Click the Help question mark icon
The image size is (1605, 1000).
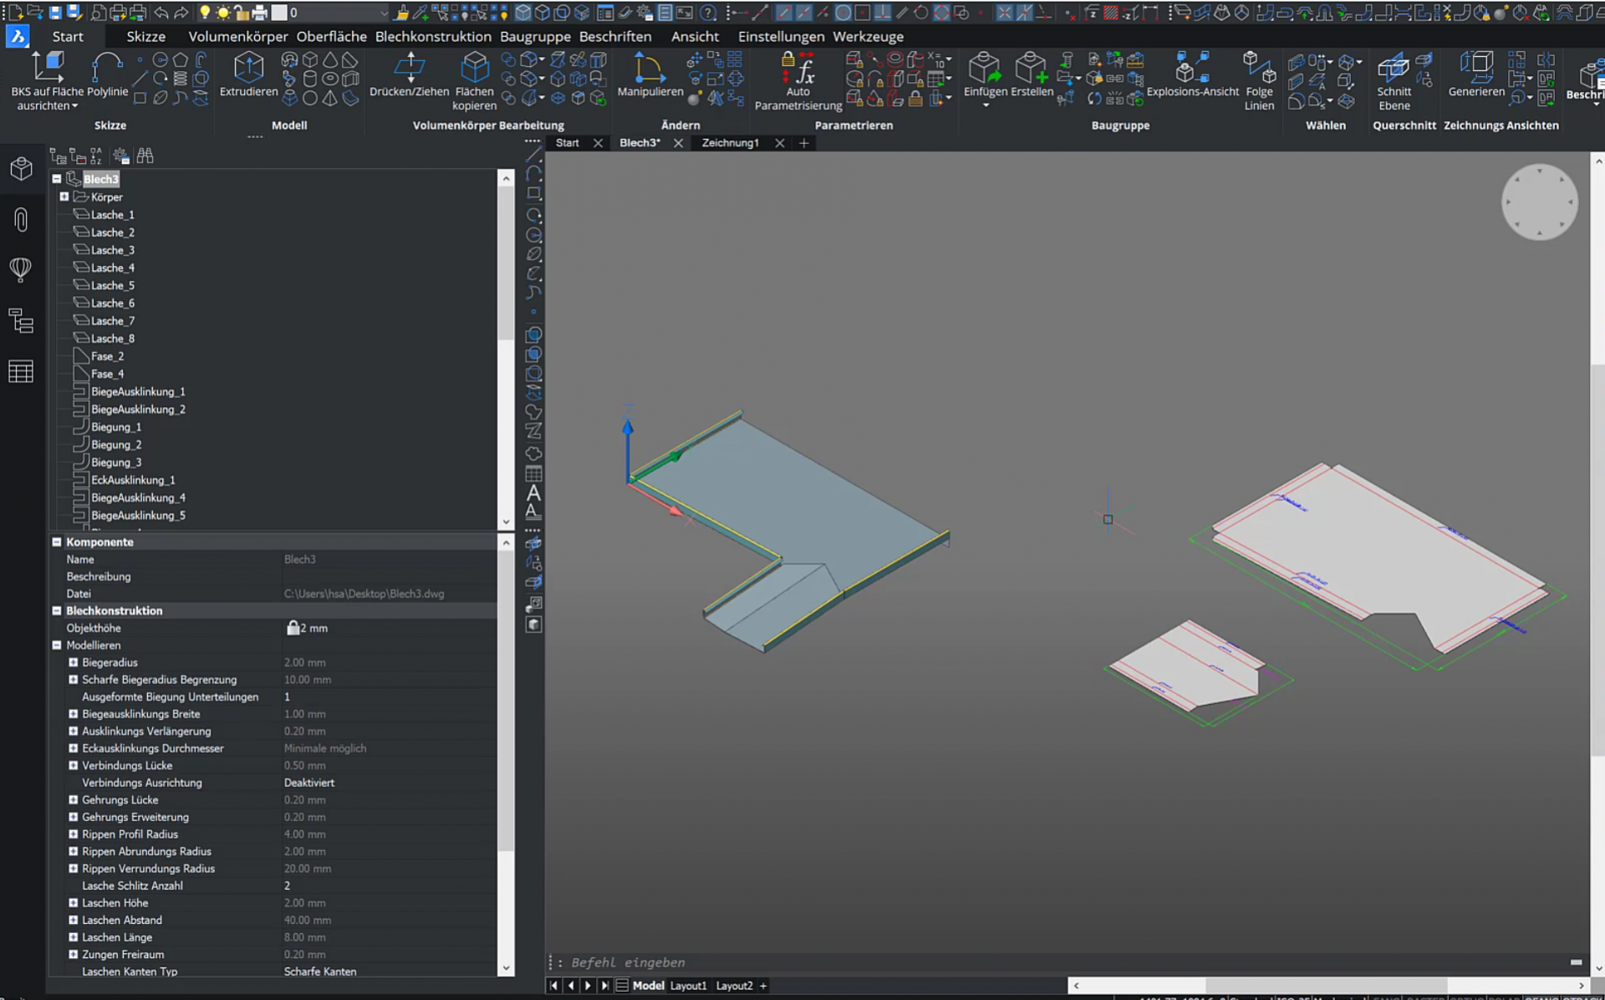click(x=708, y=13)
